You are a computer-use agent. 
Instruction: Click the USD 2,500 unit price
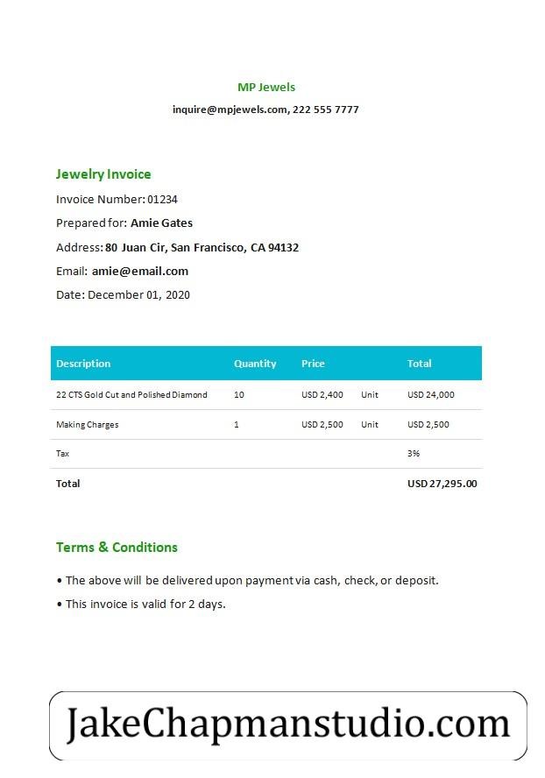pos(322,425)
